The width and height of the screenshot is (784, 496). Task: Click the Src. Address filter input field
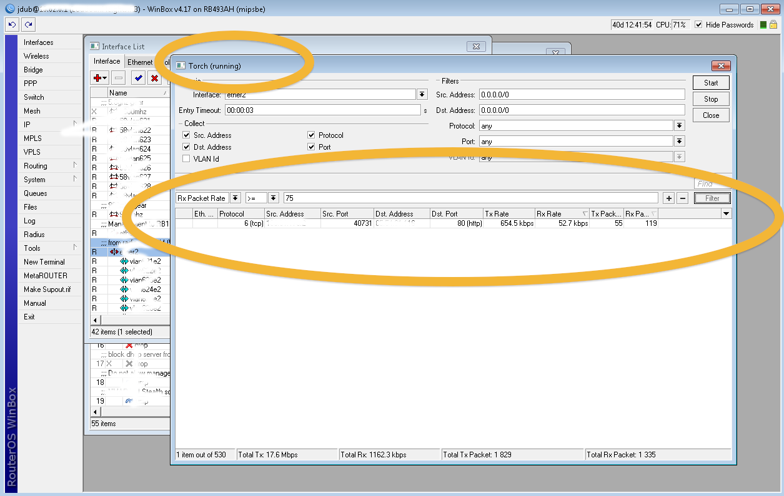coord(581,94)
